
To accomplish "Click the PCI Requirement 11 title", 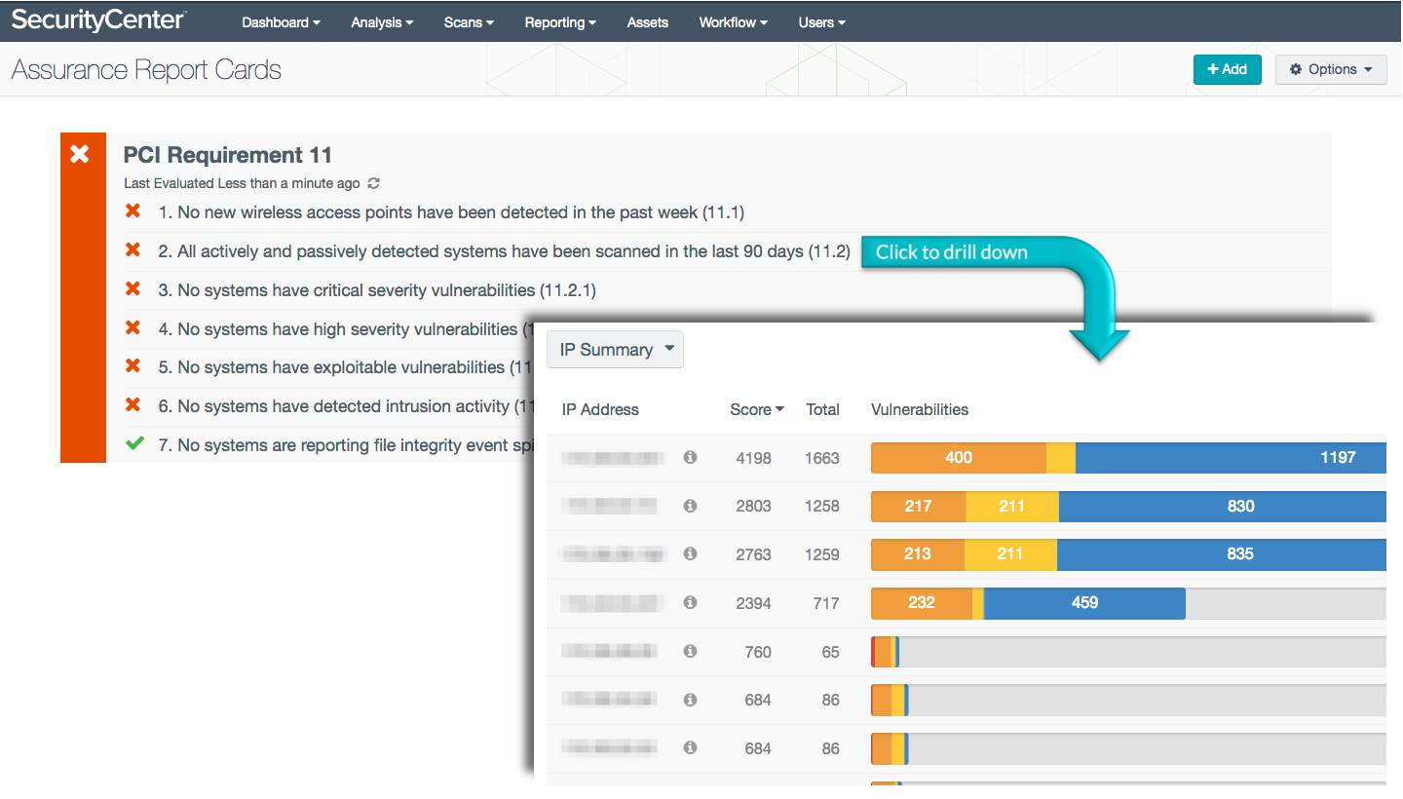I will [228, 155].
